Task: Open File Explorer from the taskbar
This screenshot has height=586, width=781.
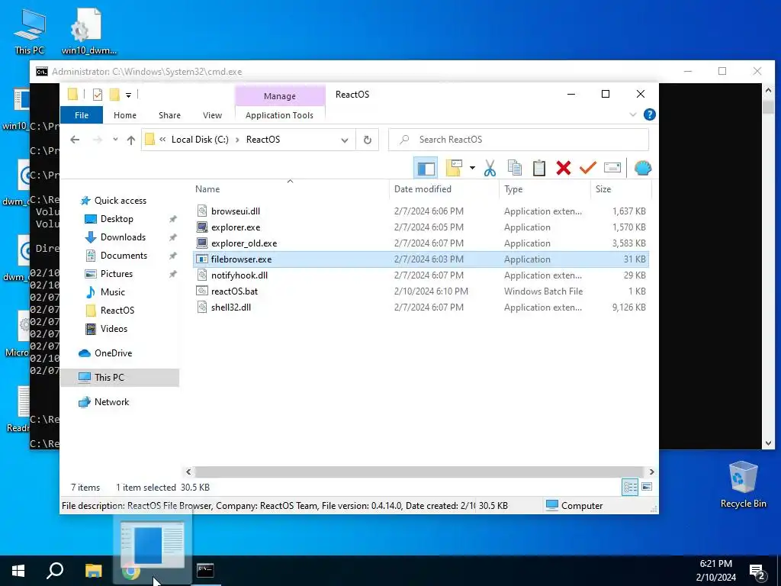Action: 93,571
